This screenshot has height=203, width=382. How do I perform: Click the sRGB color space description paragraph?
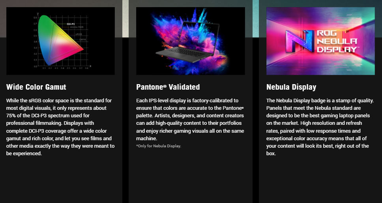click(60, 127)
